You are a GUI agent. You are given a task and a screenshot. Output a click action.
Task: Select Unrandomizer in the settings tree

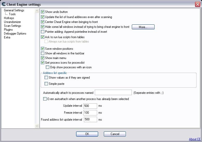point(12,22)
